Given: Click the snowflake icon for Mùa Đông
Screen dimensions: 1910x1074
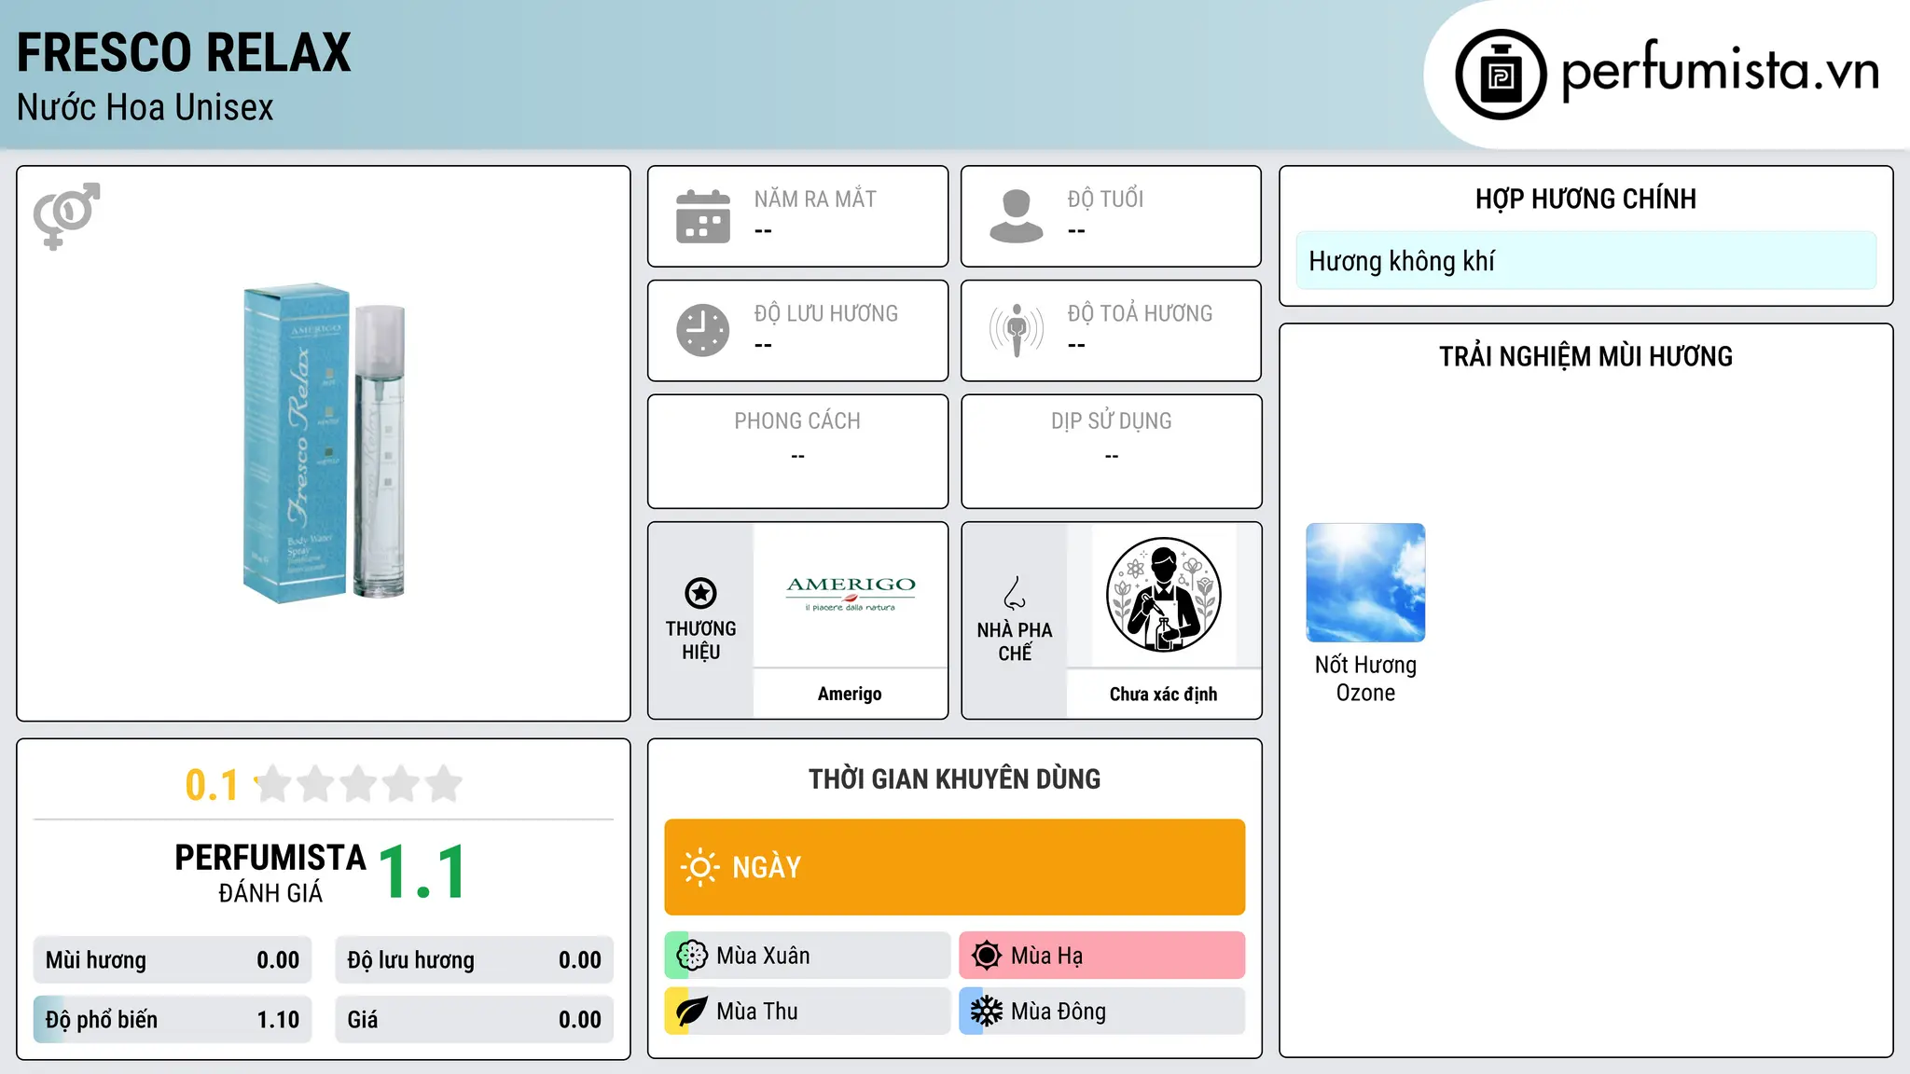Looking at the screenshot, I should [987, 1012].
